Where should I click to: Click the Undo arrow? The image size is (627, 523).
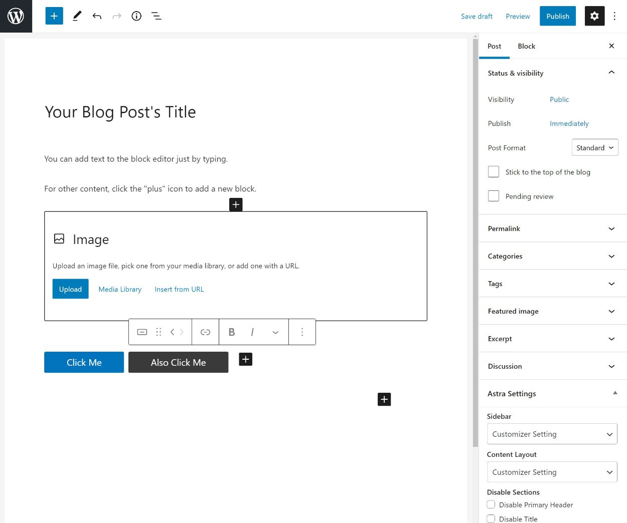coord(97,16)
